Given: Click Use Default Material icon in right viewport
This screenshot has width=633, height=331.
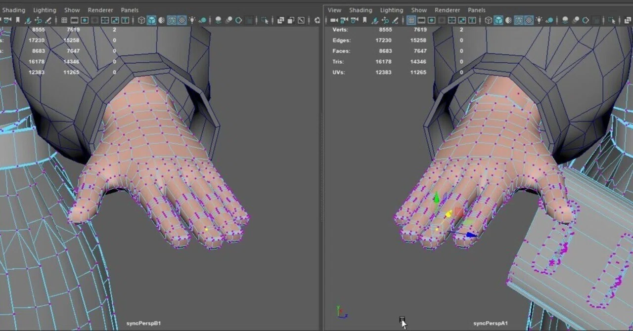Looking at the screenshot, I should pos(508,20).
